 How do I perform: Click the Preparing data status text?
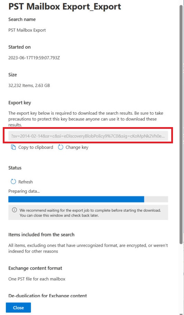(24, 191)
